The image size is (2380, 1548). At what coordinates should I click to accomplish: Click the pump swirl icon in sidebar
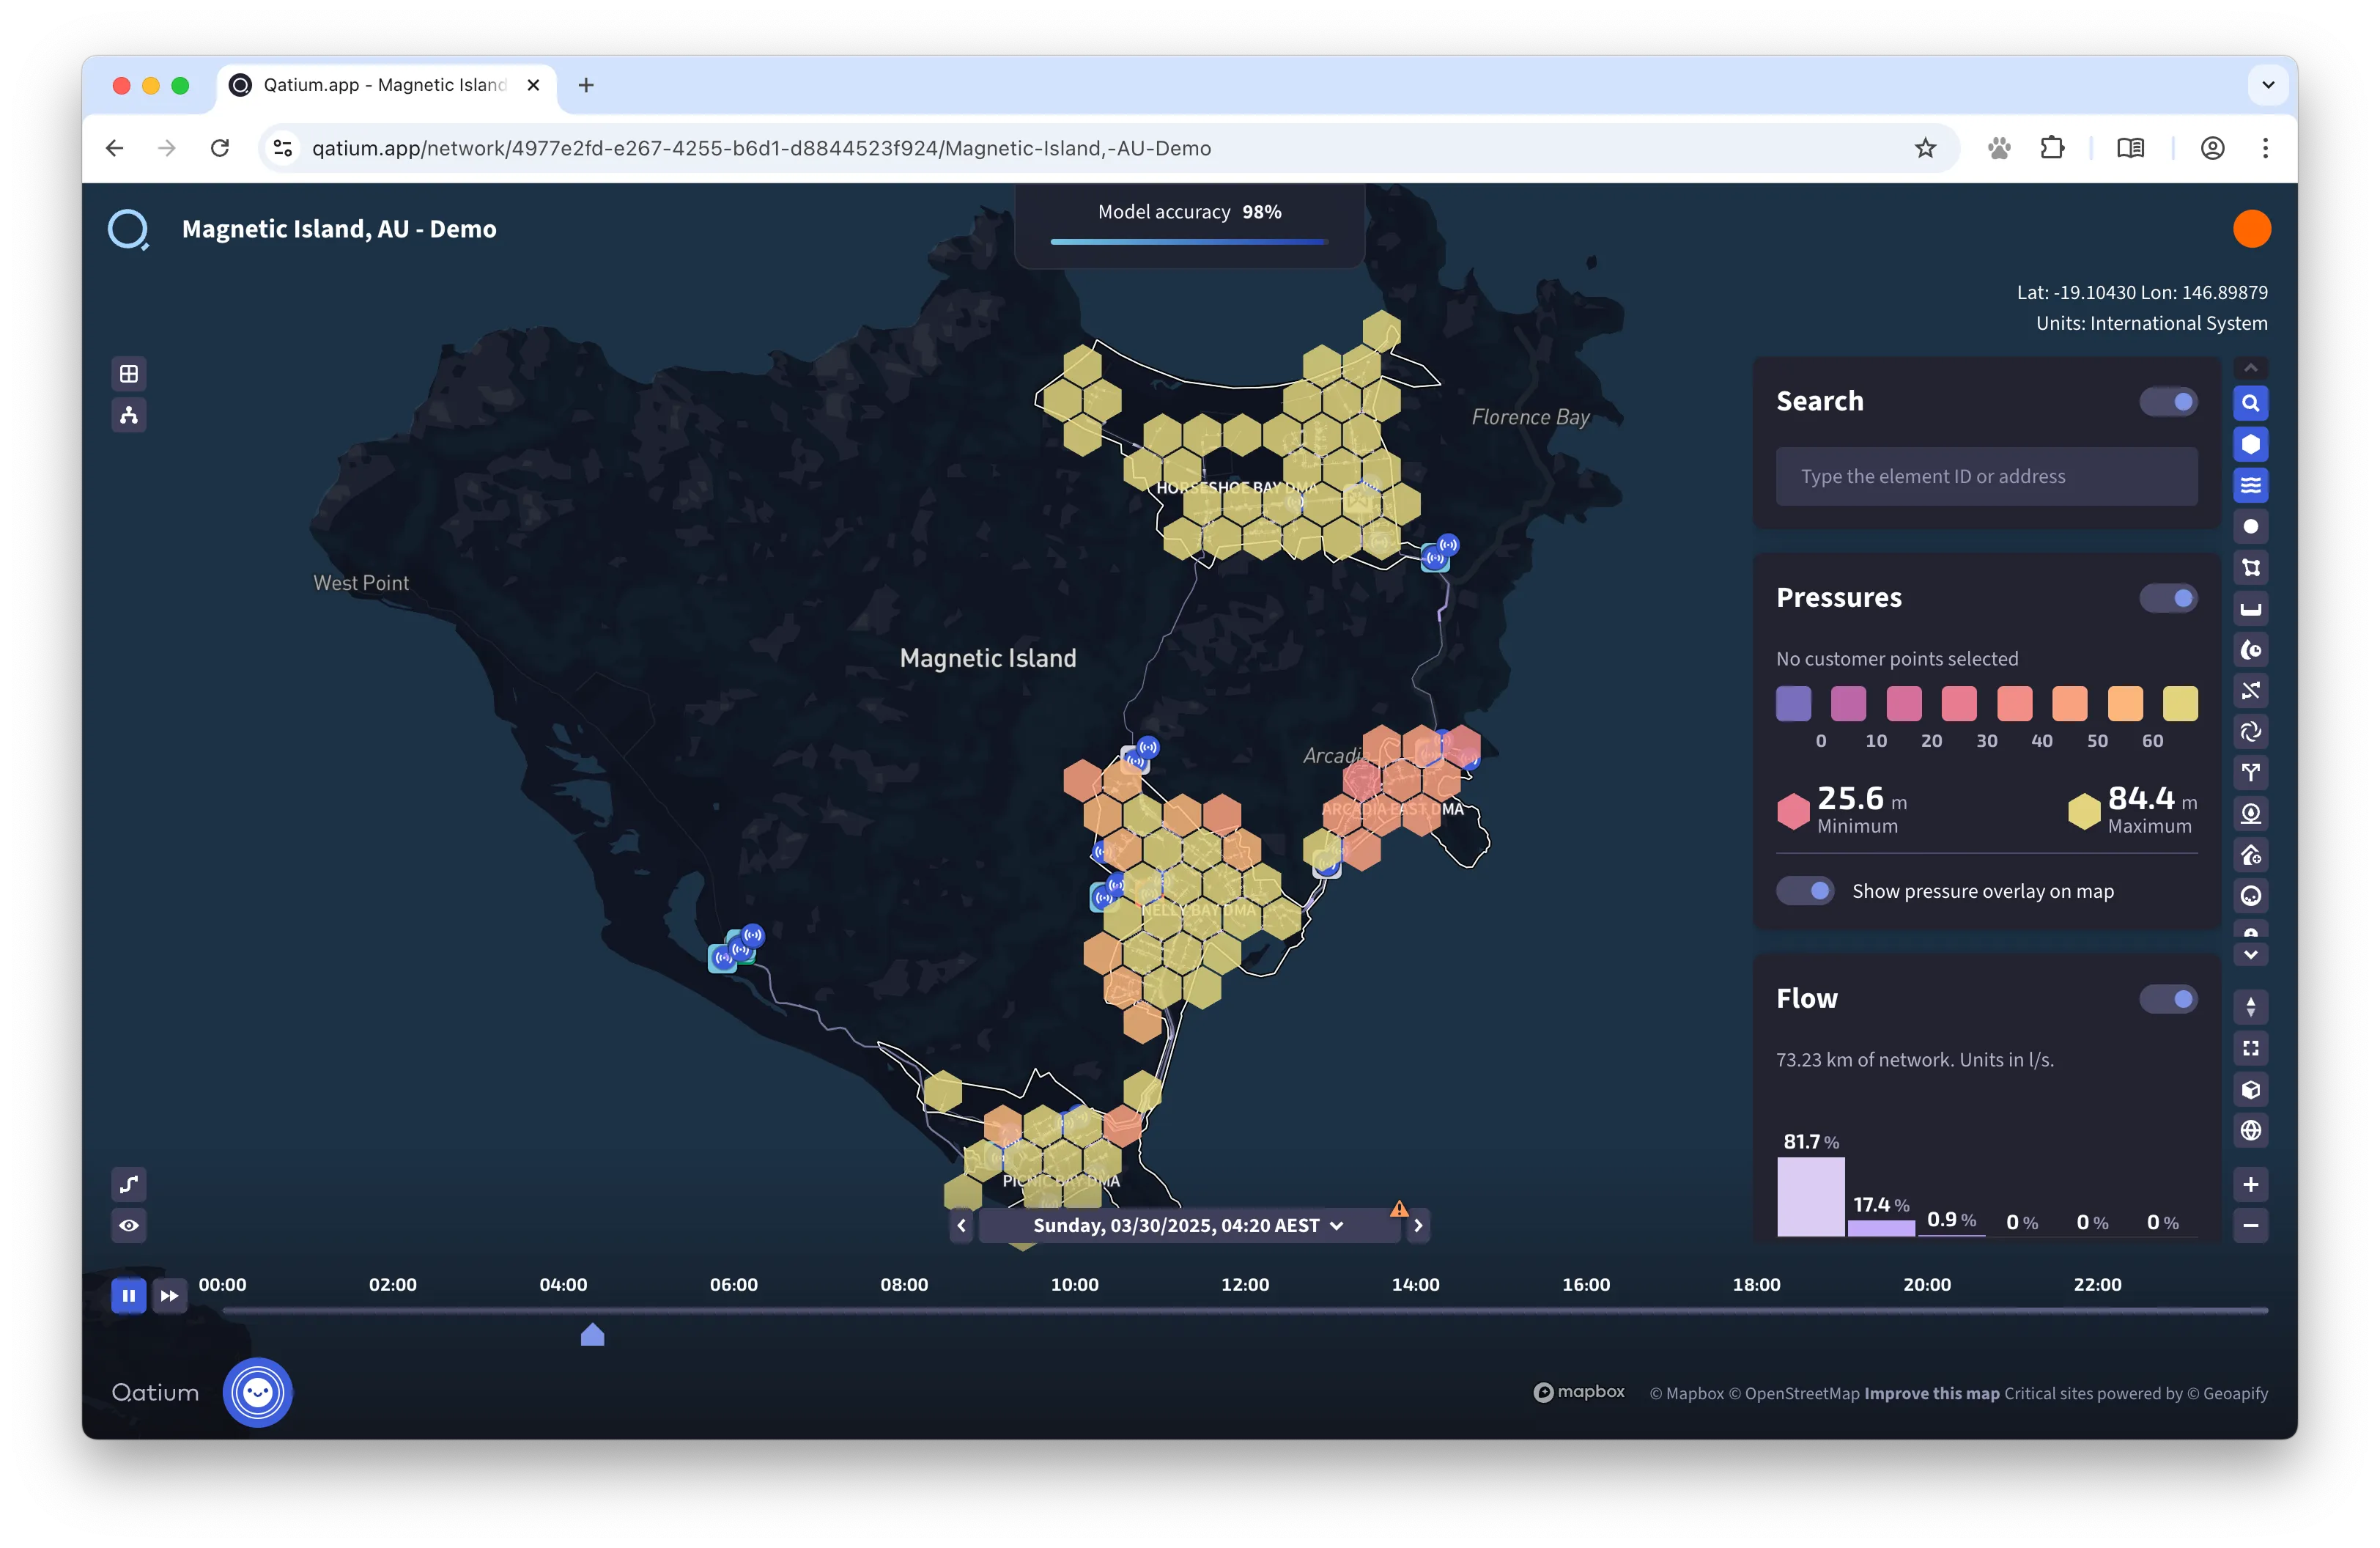tap(2250, 731)
